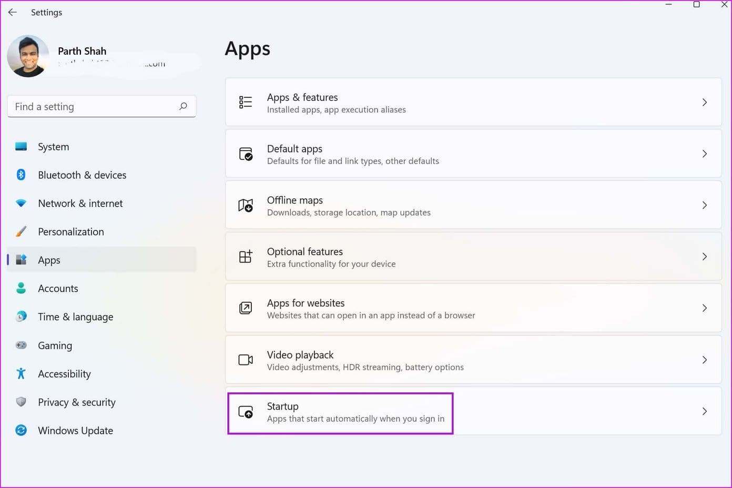The image size is (732, 488).
Task: Expand Video playback chevron
Action: coord(705,360)
